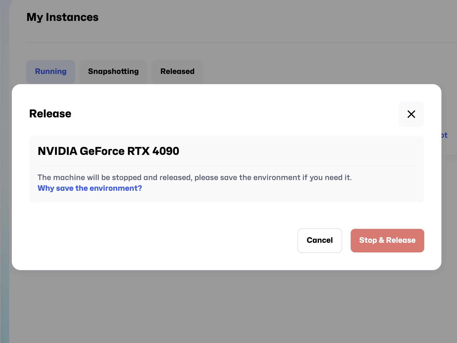Image resolution: width=457 pixels, height=343 pixels.
Task: Click the divider under the GPU name
Action: pos(227,166)
